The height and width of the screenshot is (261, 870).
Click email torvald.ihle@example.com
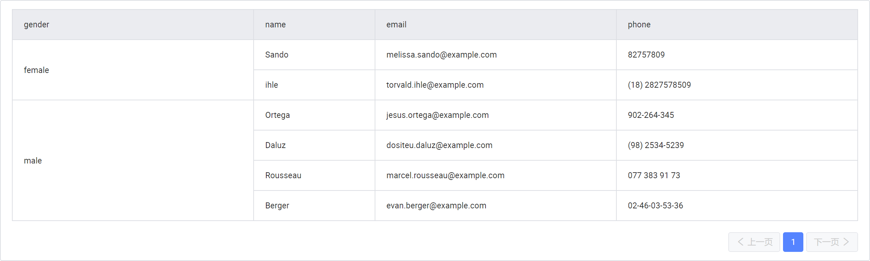(x=435, y=85)
